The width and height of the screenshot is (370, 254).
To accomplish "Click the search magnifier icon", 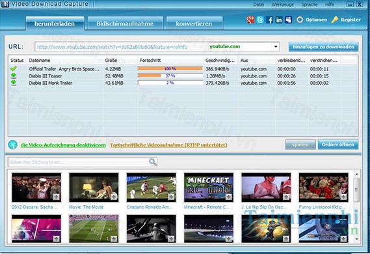I will pyautogui.click(x=153, y=162).
